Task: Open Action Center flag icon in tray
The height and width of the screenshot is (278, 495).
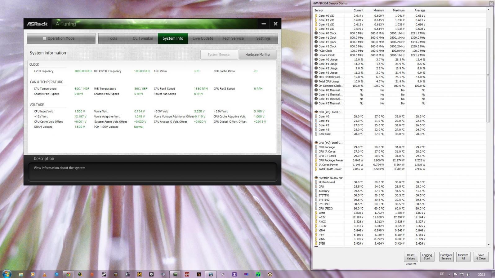Action: pyautogui.click(x=455, y=274)
